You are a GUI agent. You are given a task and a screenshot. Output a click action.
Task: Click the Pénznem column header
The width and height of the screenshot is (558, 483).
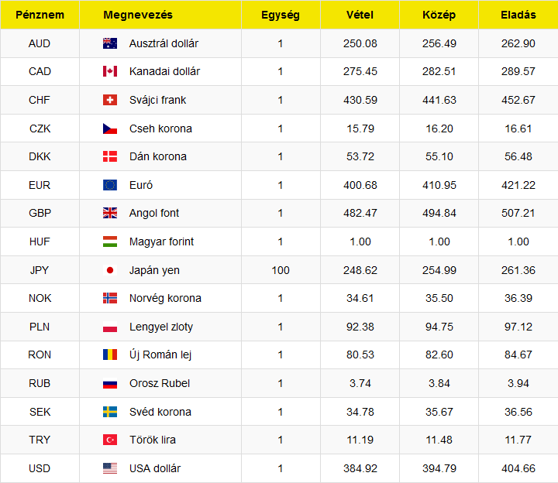click(x=40, y=15)
